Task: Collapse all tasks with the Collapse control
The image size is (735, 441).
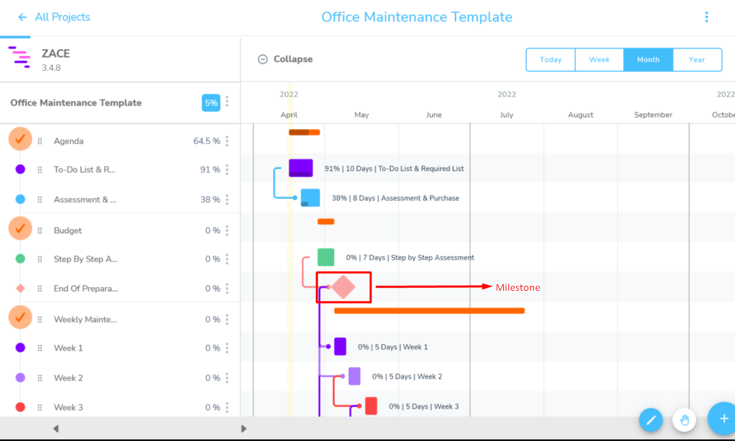Action: point(285,59)
